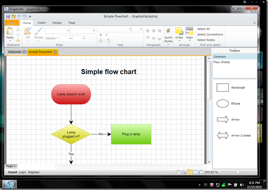Select the 'Lamp doesn't work' red node
Image resolution: width=268 pixels, height=190 pixels.
tap(71, 94)
